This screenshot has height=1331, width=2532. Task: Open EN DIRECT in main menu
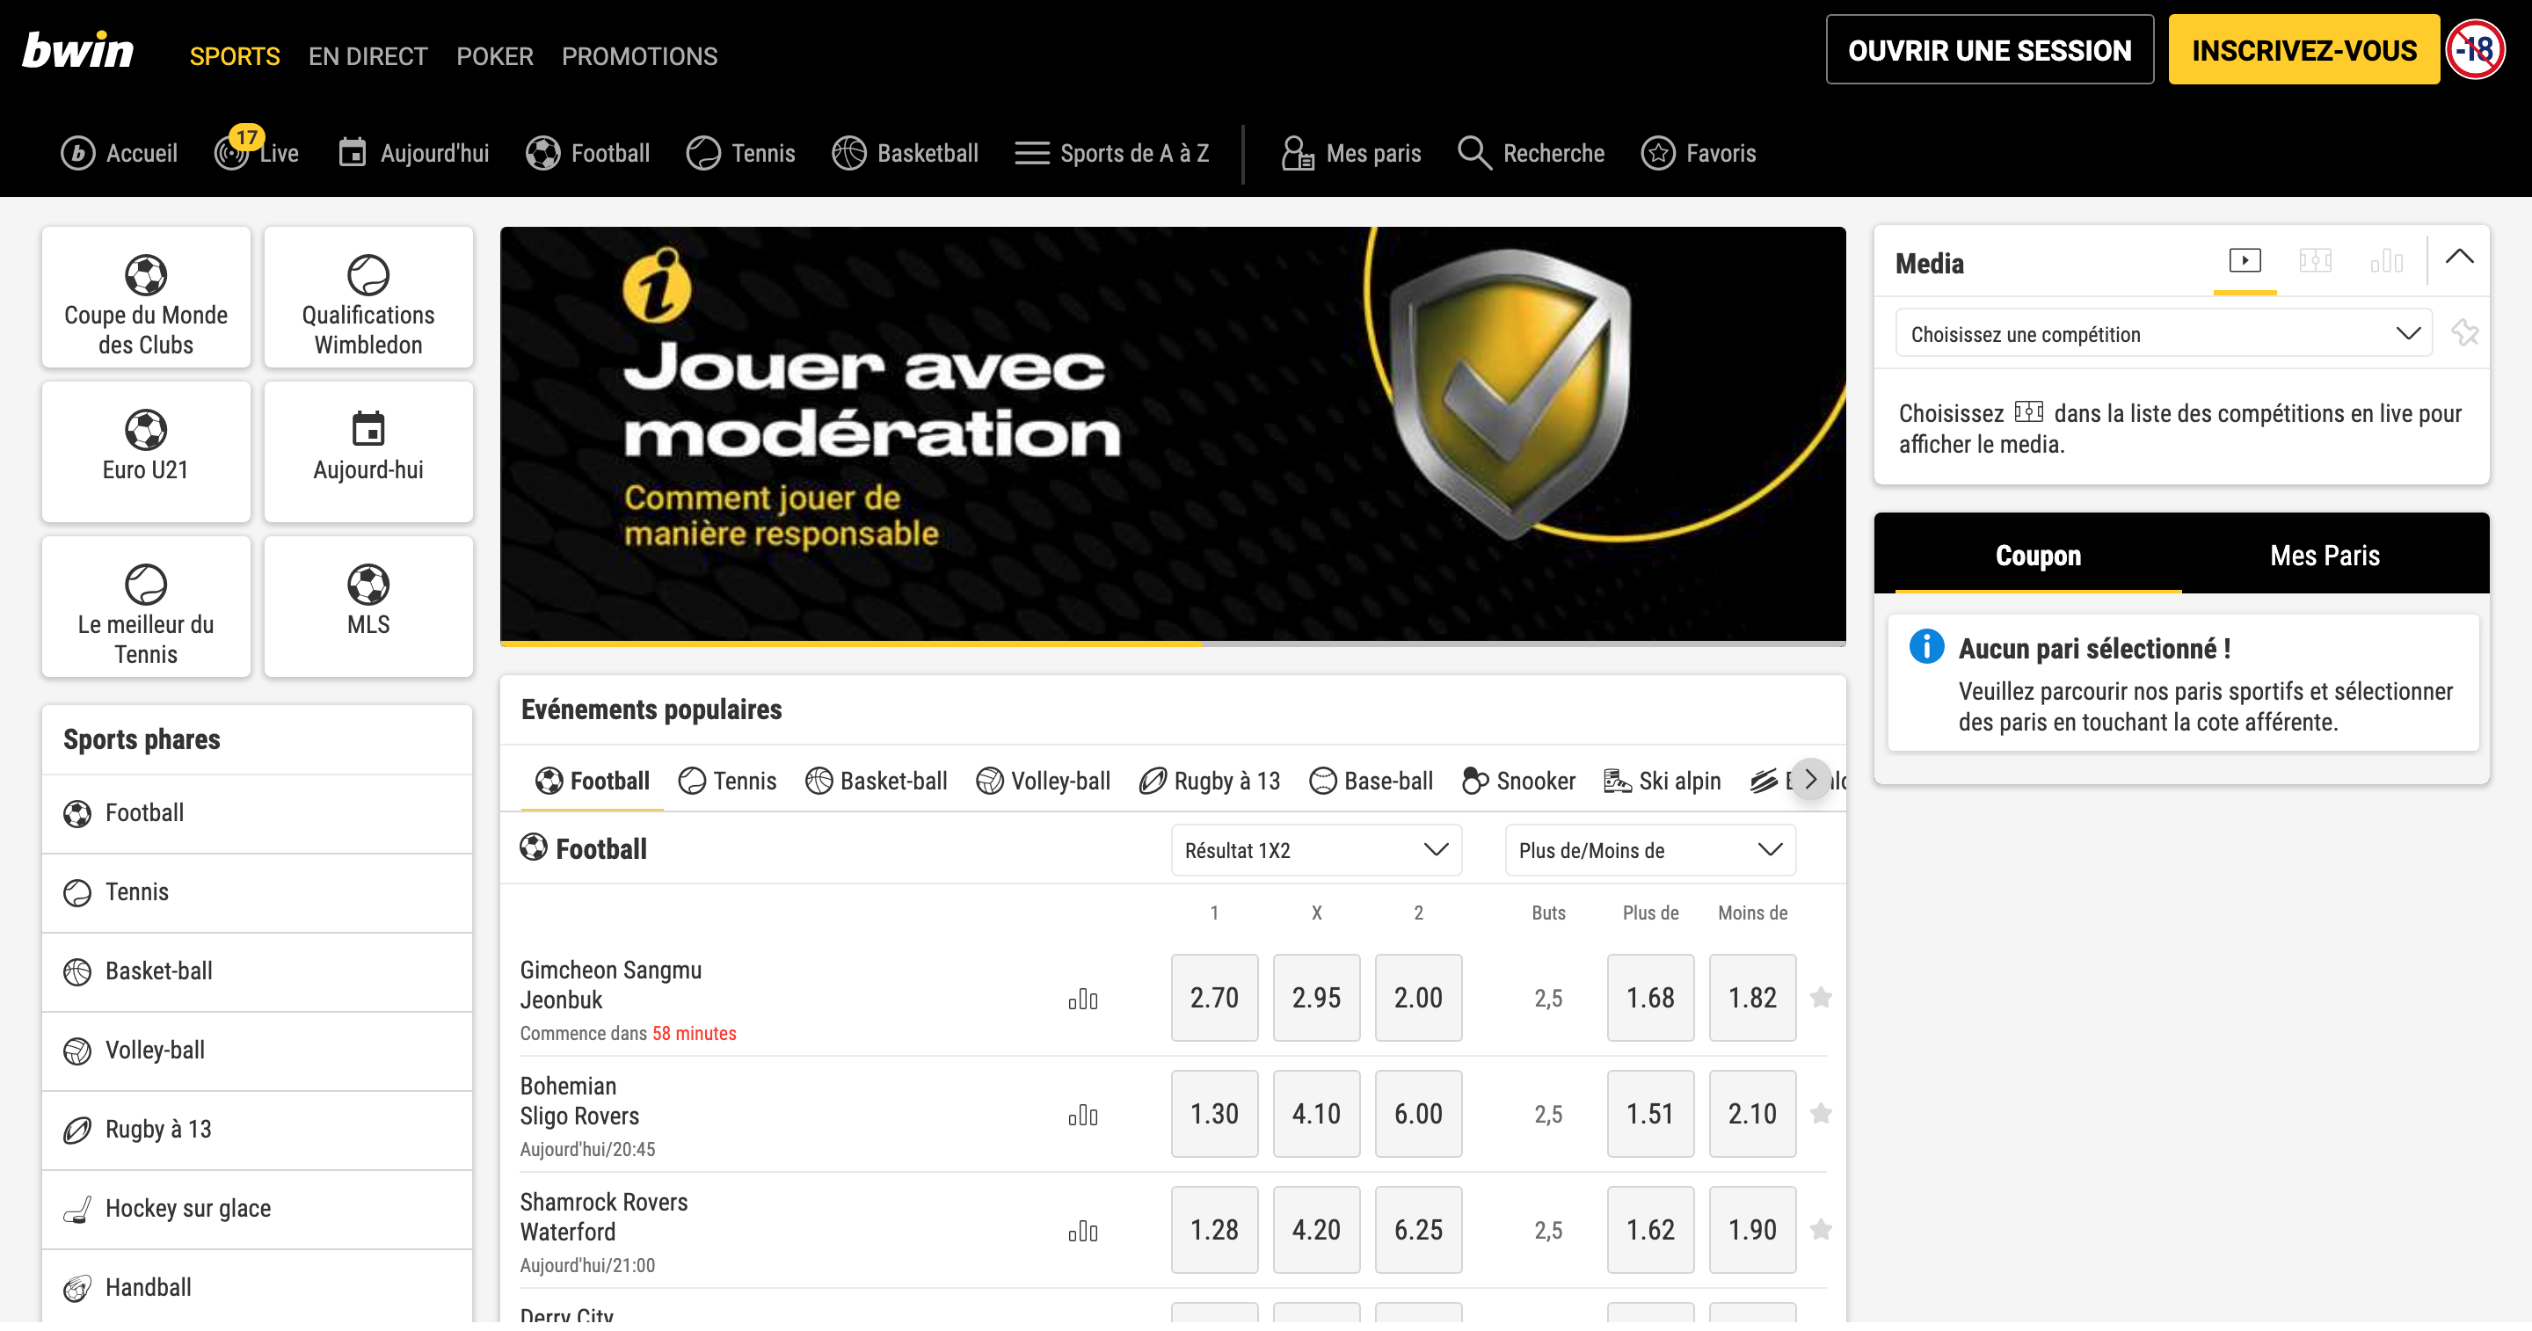tap(367, 56)
